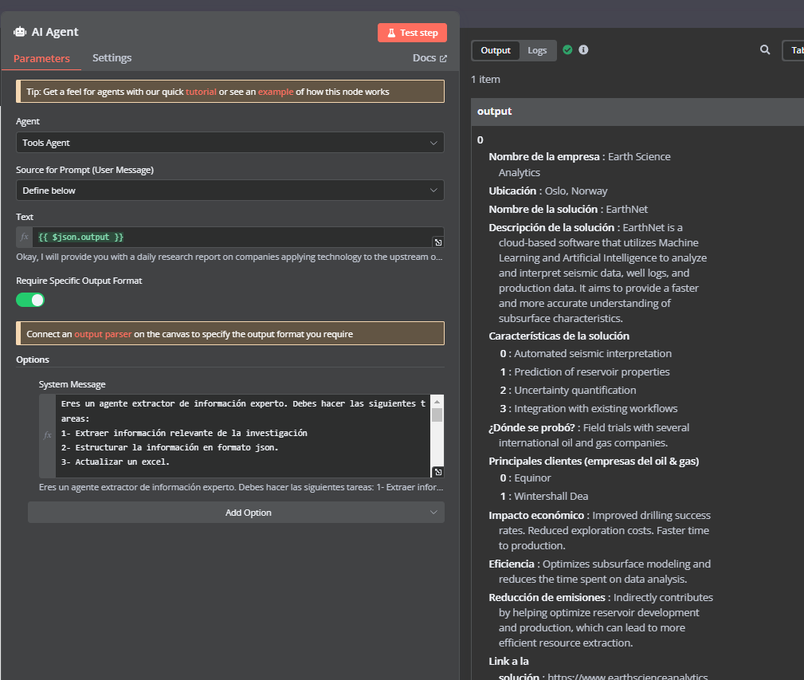The height and width of the screenshot is (680, 804).
Task: Click the 'Impacto económico' label
Action: [536, 516]
